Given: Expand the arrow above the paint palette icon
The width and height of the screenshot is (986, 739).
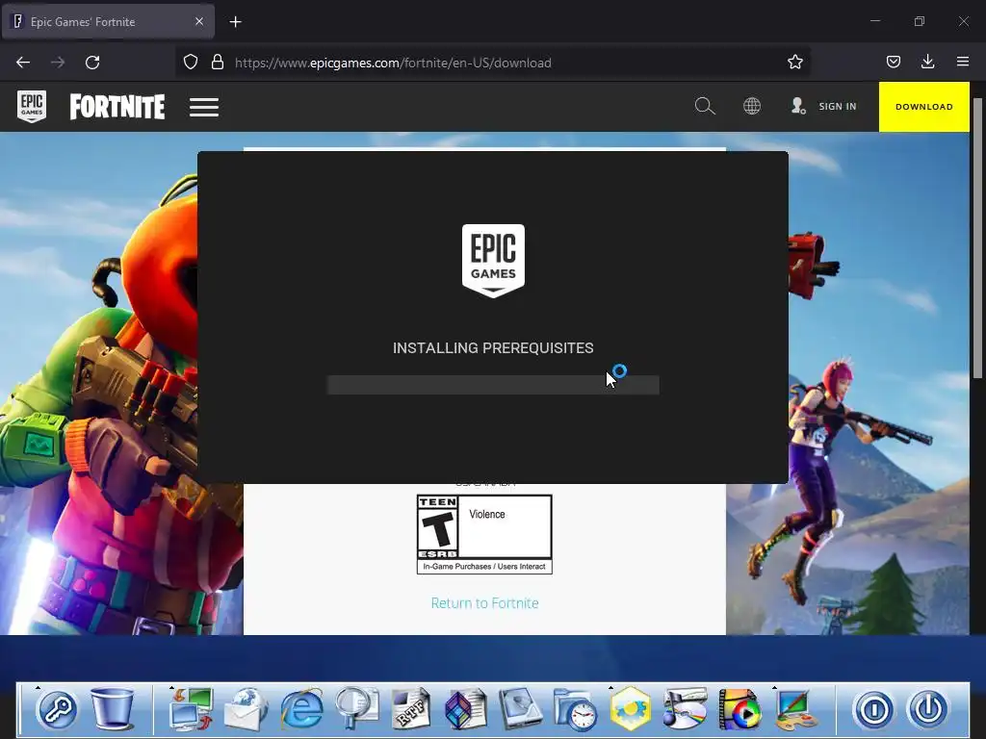Looking at the screenshot, I should pos(775,687).
